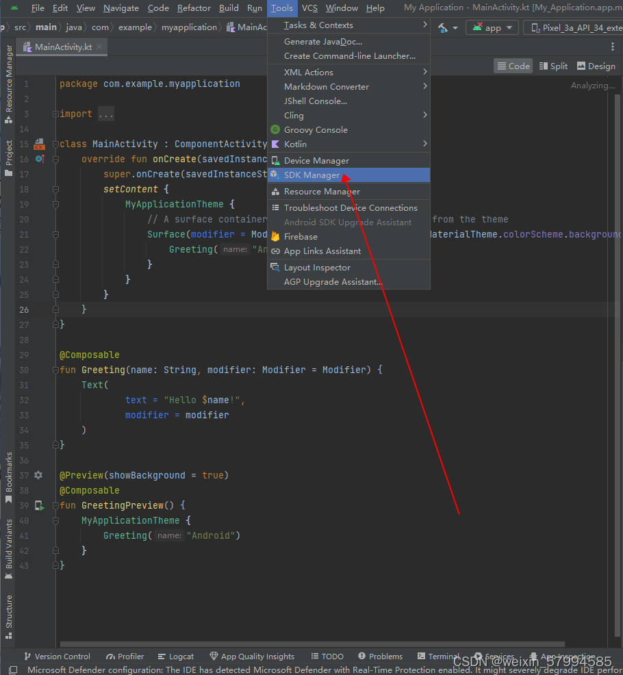Toggle the Logcat tool window

point(175,656)
